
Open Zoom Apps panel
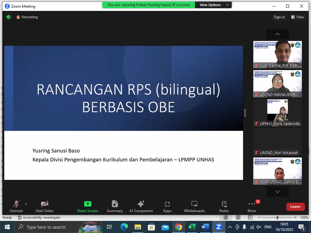click(167, 206)
